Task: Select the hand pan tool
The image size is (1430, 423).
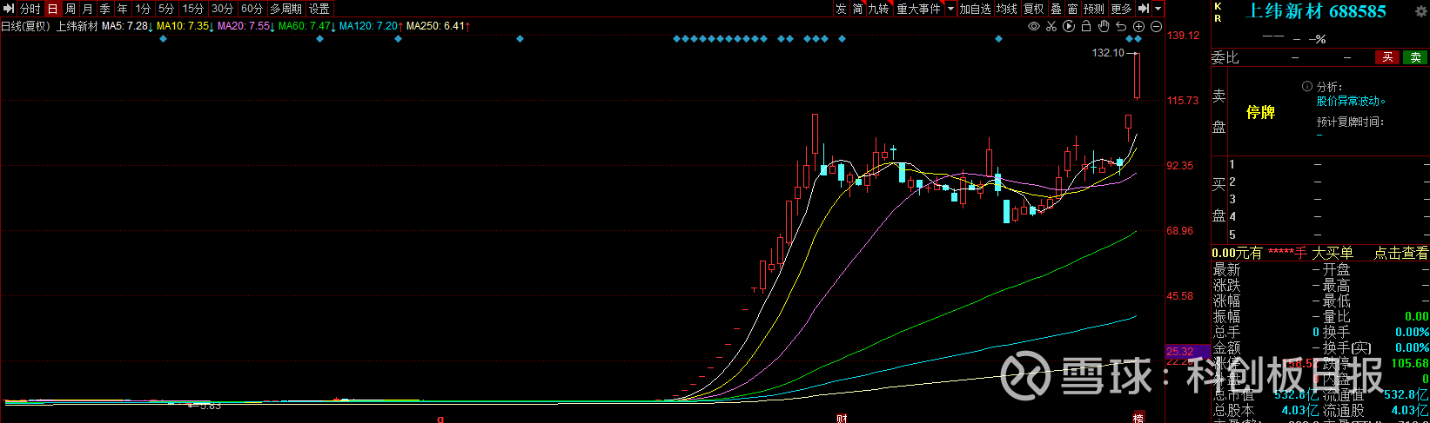Action: pyautogui.click(x=1104, y=27)
